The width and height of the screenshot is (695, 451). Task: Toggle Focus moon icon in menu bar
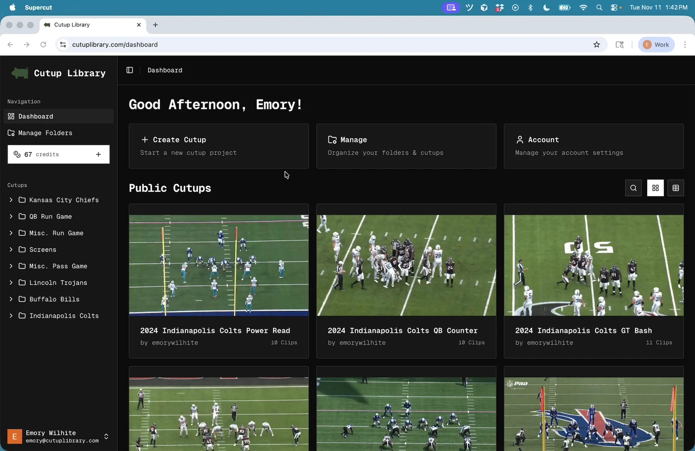(x=546, y=7)
